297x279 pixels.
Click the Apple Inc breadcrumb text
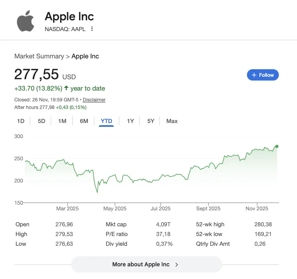(x=85, y=56)
